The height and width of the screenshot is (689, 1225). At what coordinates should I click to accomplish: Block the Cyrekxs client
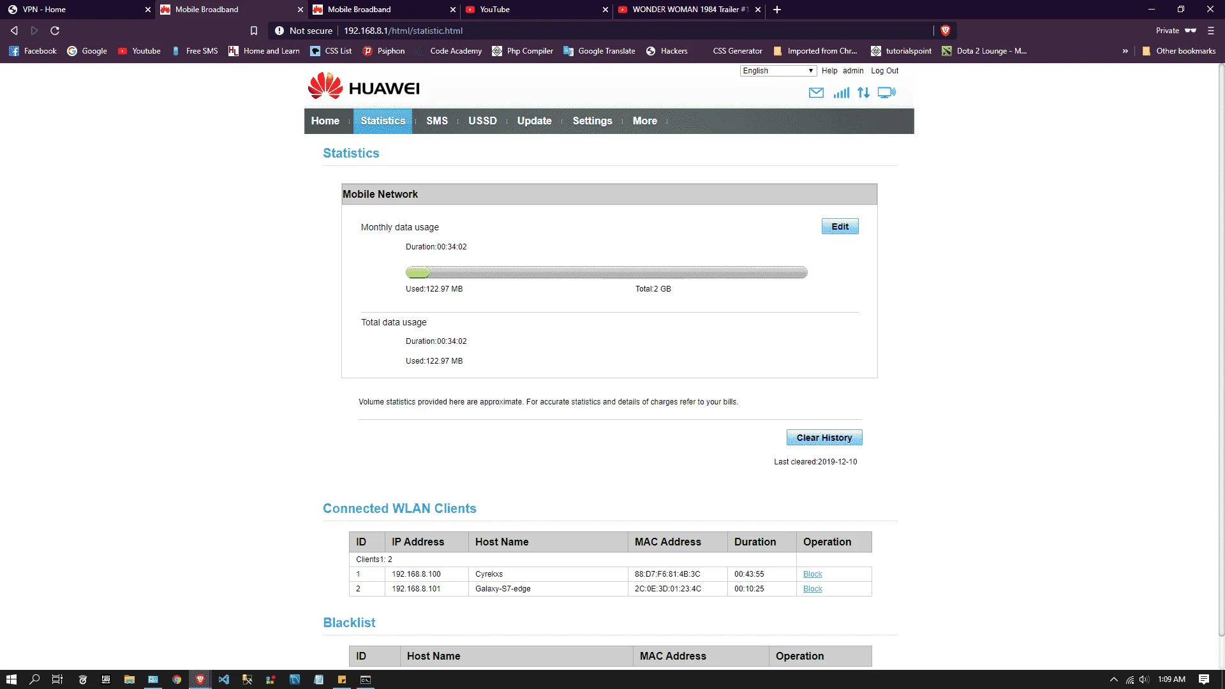point(812,574)
